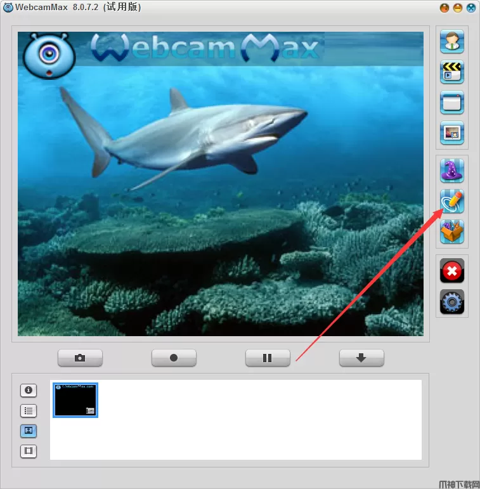Viewport: 480px width, 489px height.
Task: Select the pictures view toggle
Action: [x=29, y=431]
